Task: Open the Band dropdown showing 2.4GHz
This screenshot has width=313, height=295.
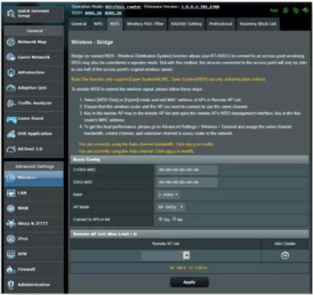Action: pos(168,195)
